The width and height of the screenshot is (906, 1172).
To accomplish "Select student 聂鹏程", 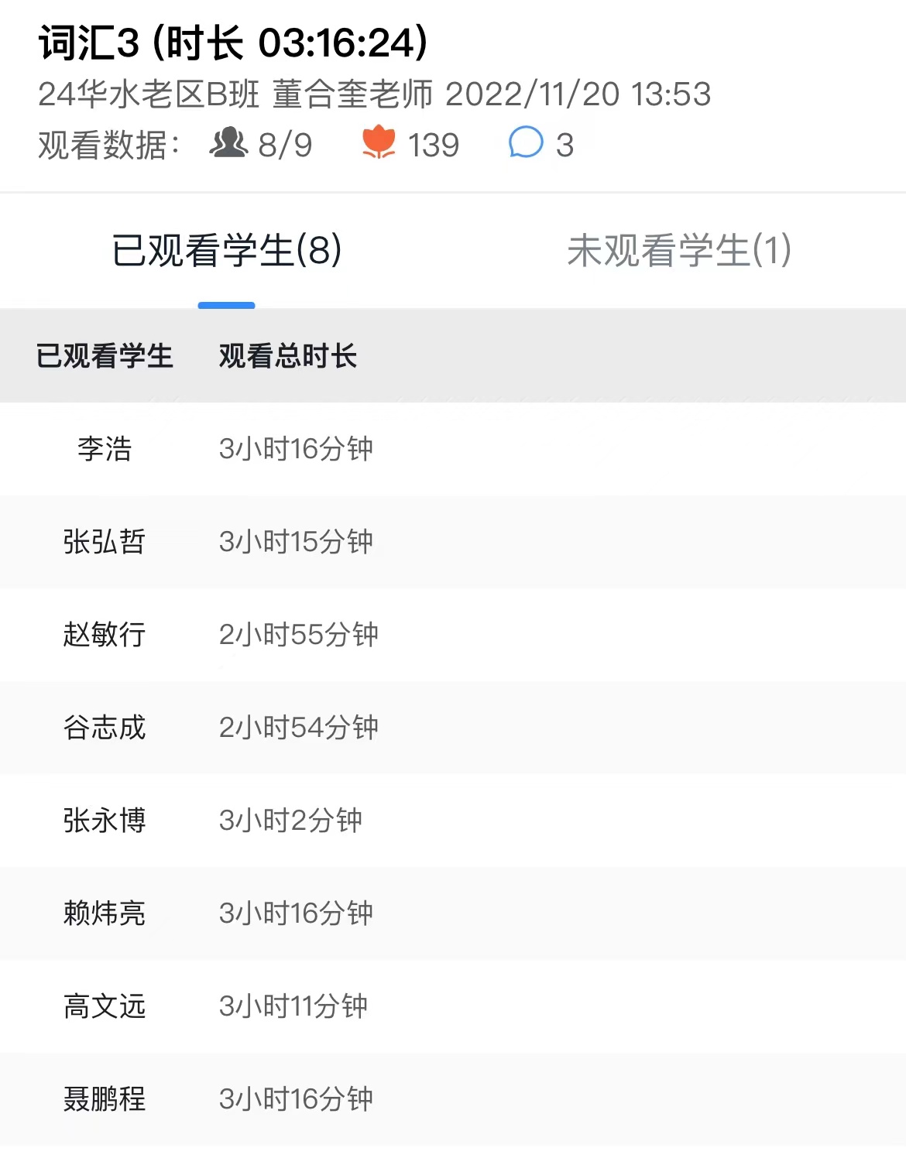I will tap(453, 1099).
